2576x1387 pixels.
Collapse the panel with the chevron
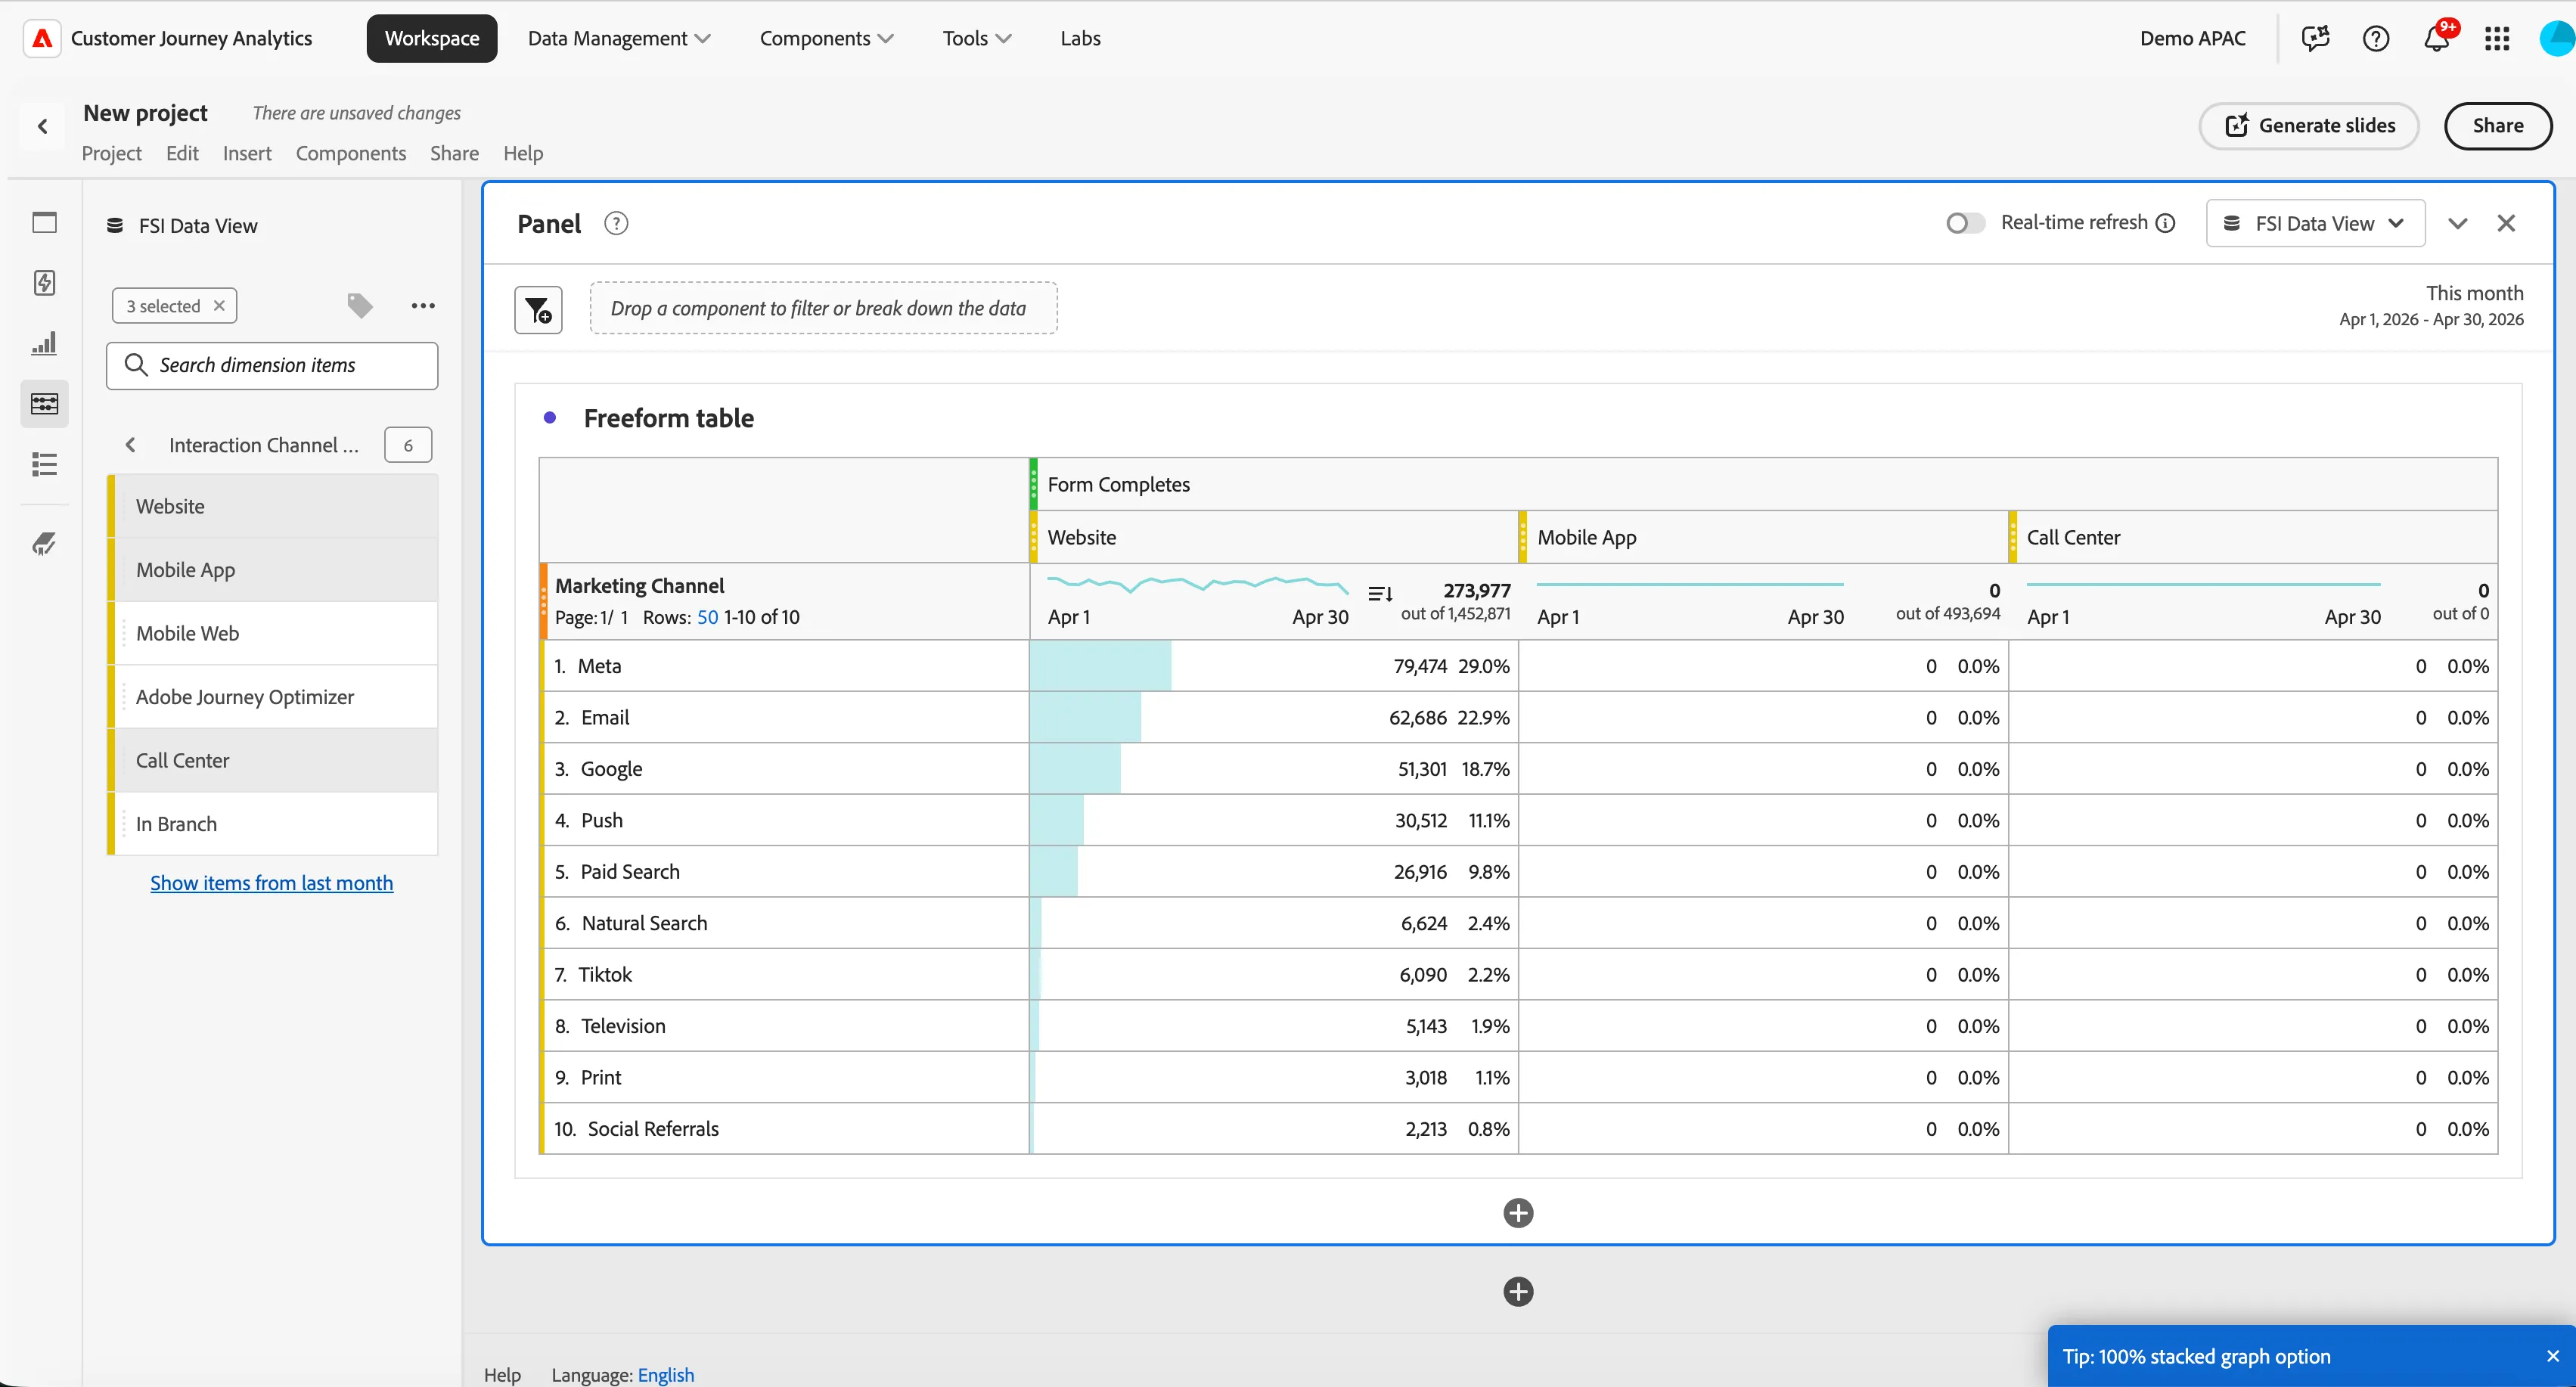[x=2458, y=223]
